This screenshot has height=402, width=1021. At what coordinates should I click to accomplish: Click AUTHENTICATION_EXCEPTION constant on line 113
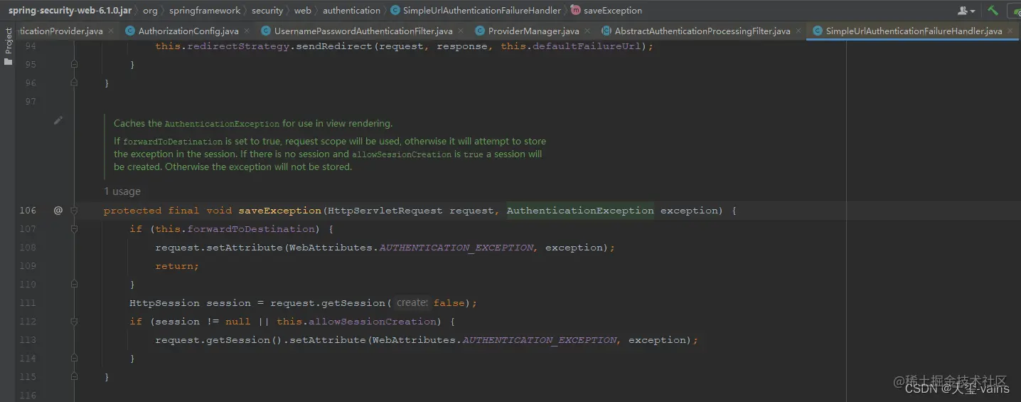click(540, 340)
